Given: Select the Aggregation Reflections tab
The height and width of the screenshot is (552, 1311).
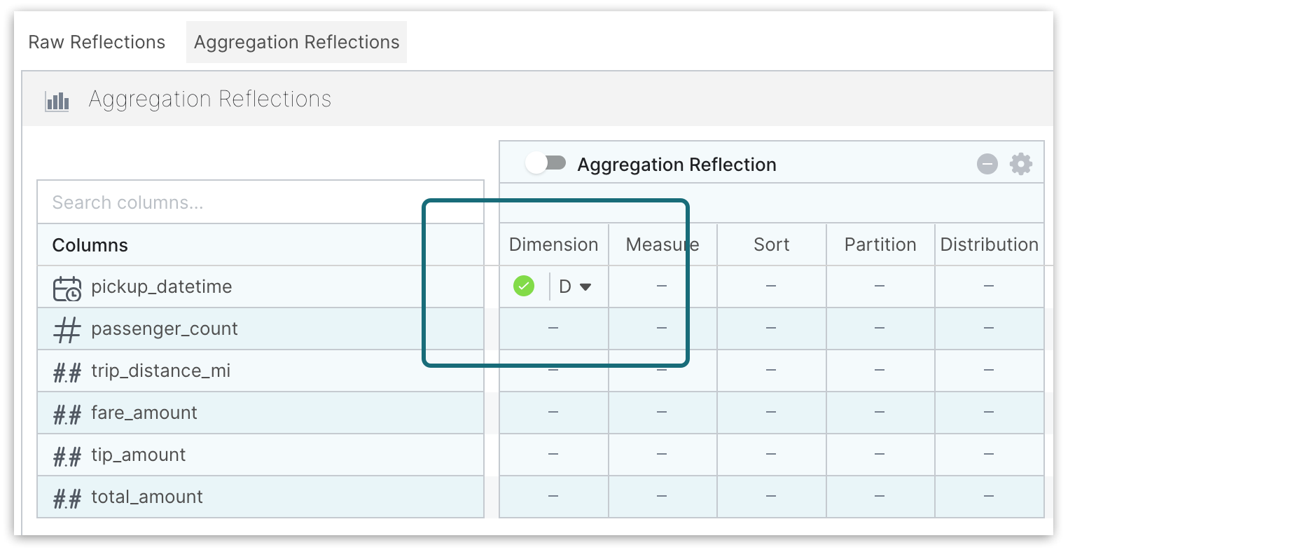Looking at the screenshot, I should point(296,42).
